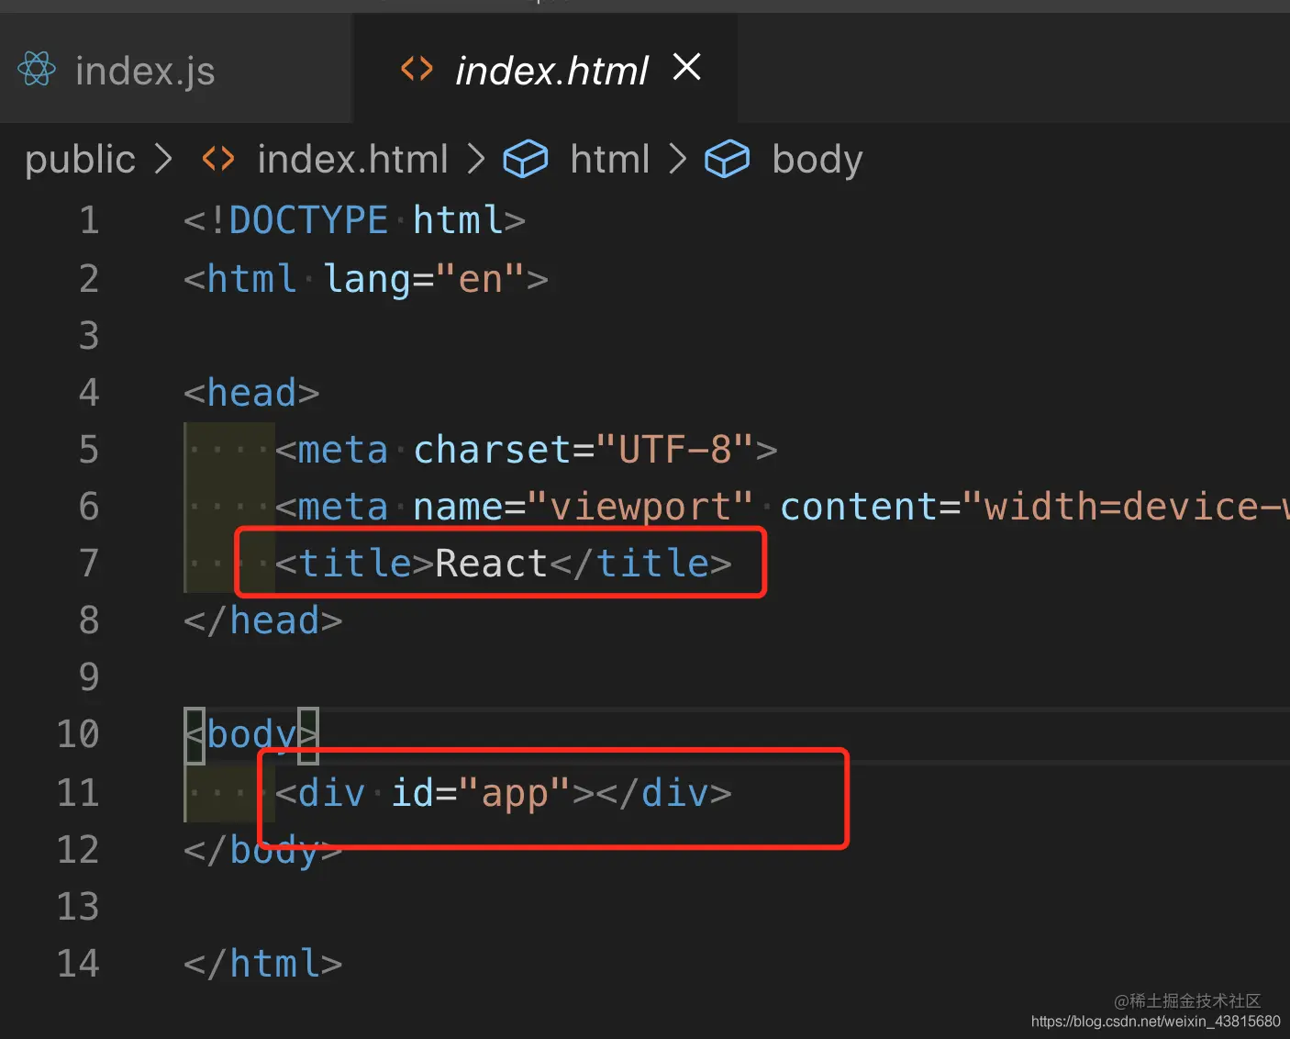Click the html breadcrumb symbol
Screen dimensions: 1290x1039
point(609,160)
